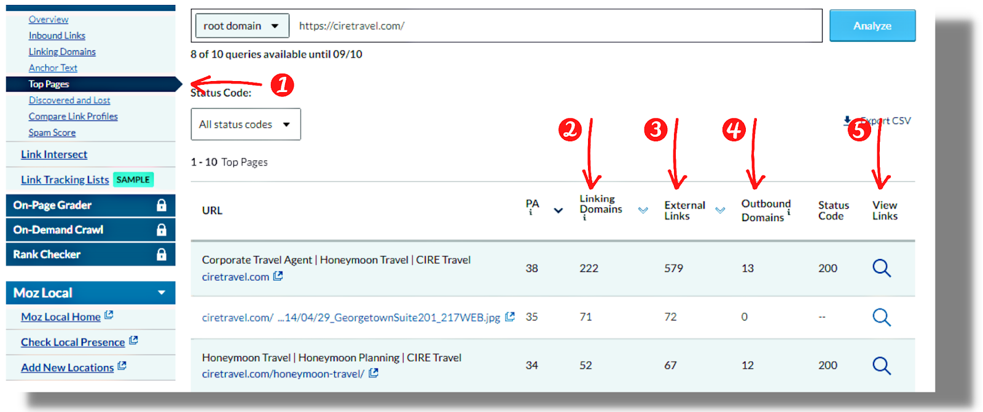Click the PA info icon
The width and height of the screenshot is (983, 412).
pyautogui.click(x=531, y=213)
